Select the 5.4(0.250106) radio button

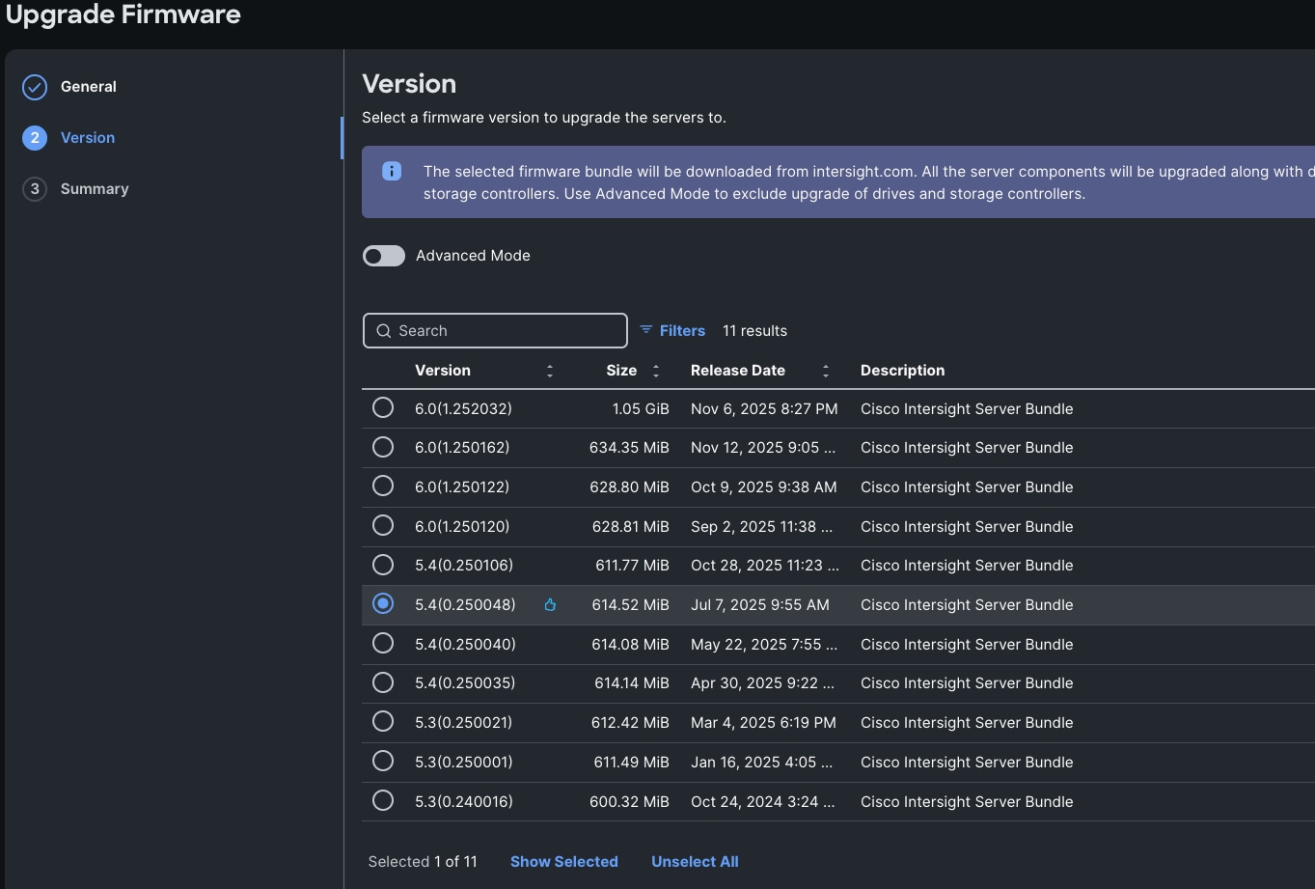click(383, 565)
